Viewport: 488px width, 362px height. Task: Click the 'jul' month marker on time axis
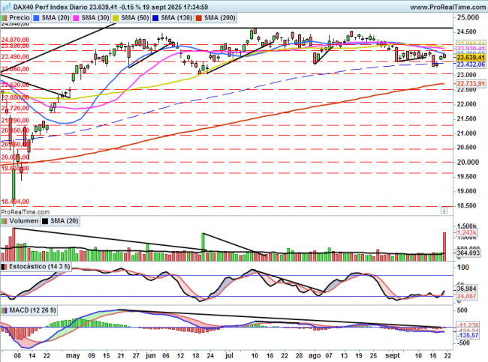point(230,357)
